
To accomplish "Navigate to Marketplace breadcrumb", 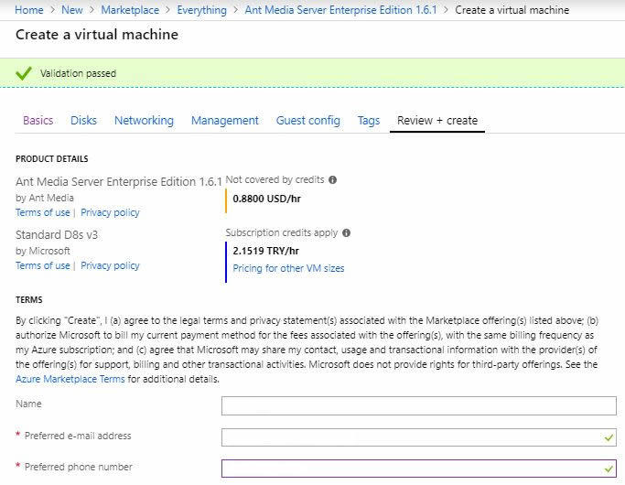I will click(130, 10).
